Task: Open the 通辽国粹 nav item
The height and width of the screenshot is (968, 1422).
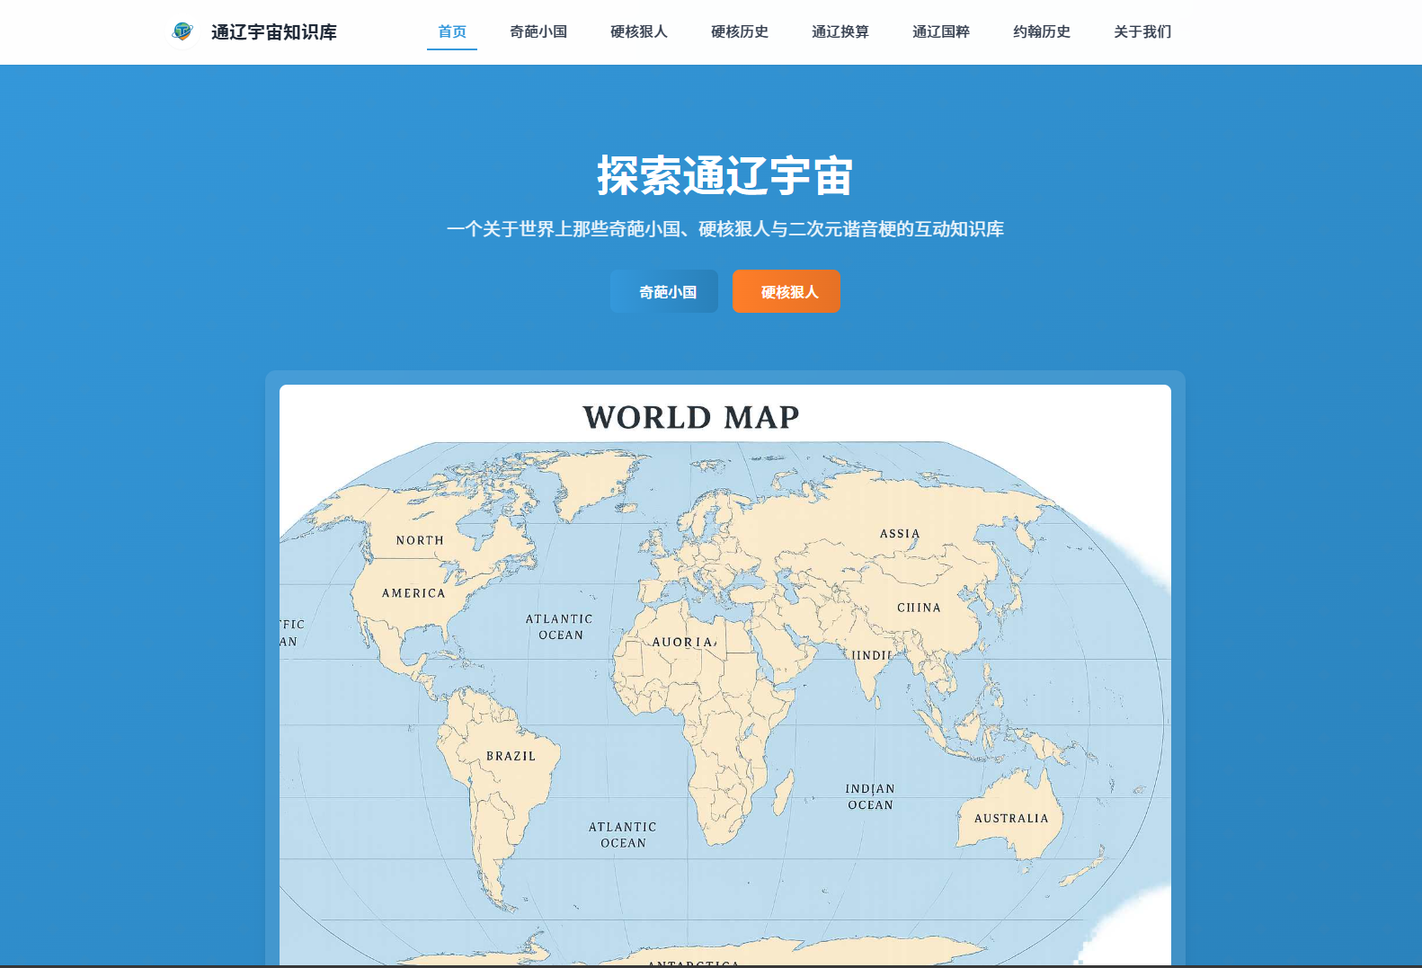Action: click(941, 31)
